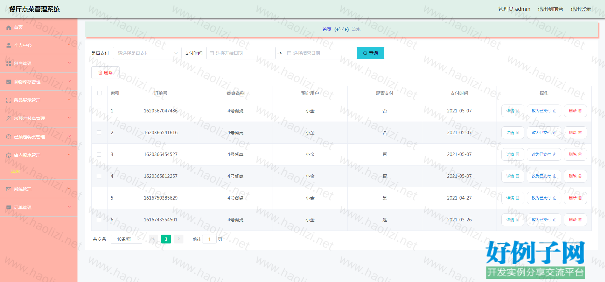Click 退出登录 in the top bar
605x282 pixels.
tap(581, 9)
